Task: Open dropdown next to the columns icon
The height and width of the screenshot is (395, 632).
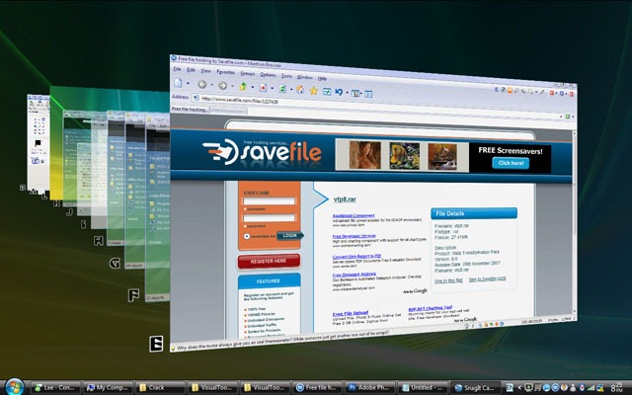Action: 361,94
